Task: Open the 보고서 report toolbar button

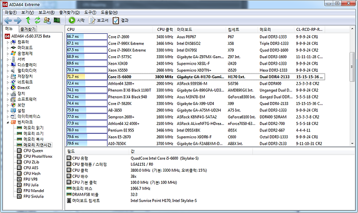Action: point(98,20)
